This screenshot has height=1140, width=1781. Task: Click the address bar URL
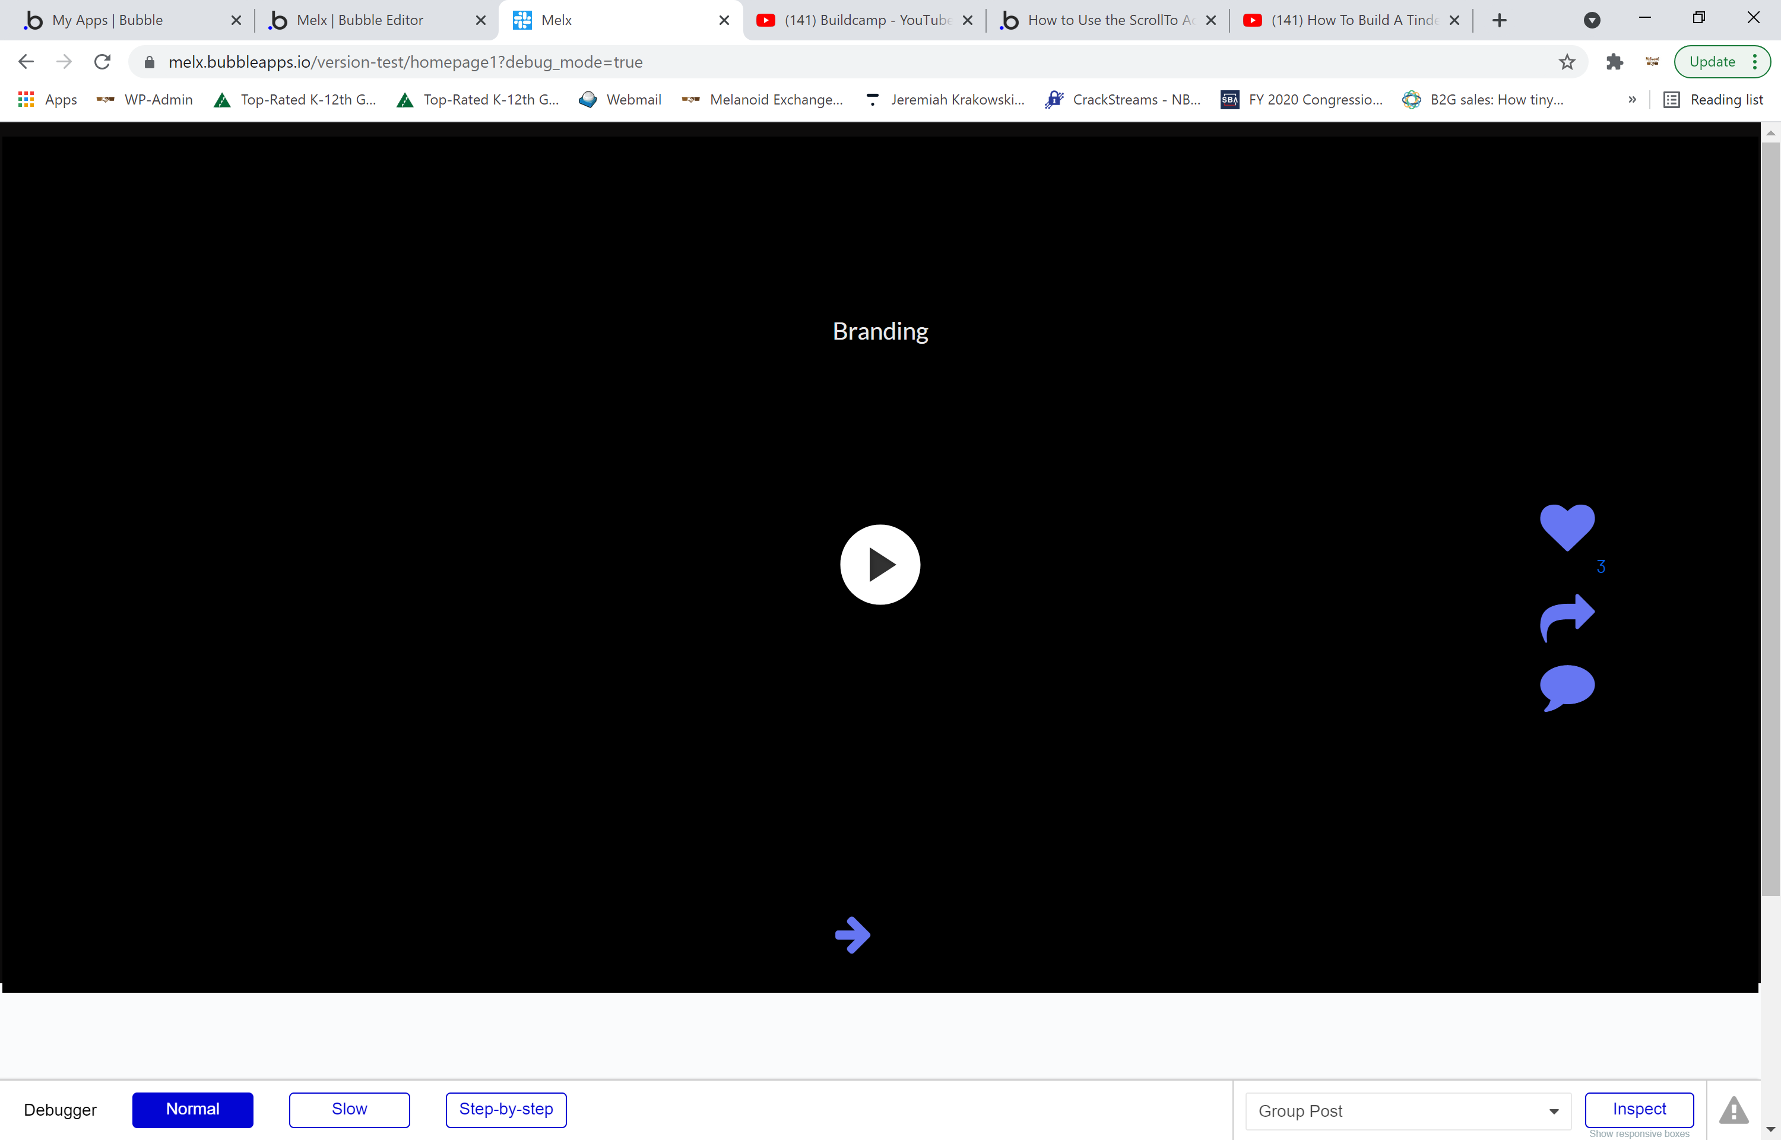click(x=405, y=62)
